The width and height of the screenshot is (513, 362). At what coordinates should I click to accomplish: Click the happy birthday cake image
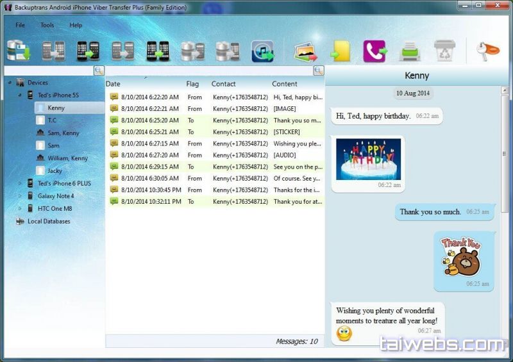368,158
